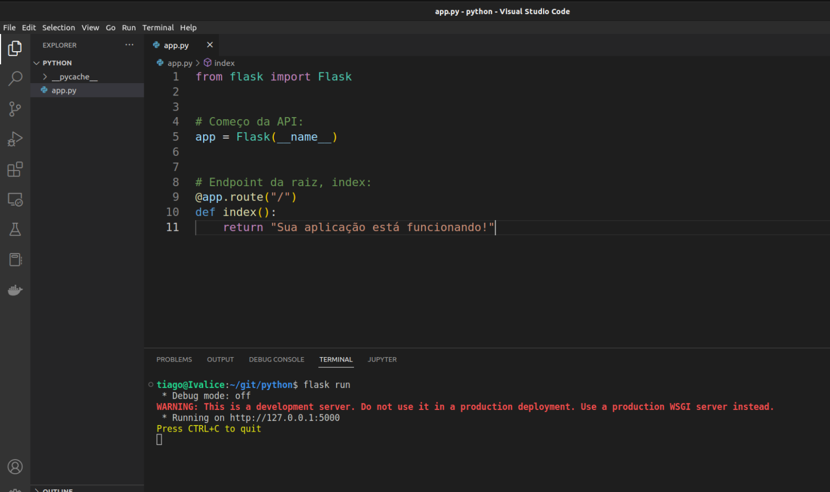Open the Docker view icon

15,290
